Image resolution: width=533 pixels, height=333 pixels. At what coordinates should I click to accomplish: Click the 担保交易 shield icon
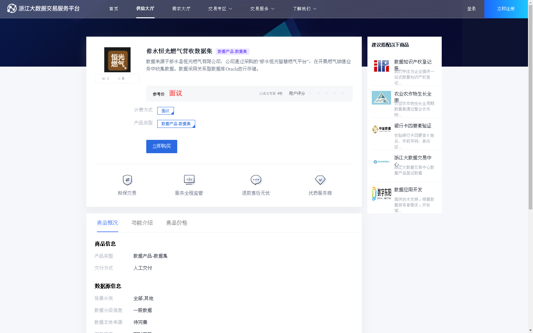click(x=127, y=180)
